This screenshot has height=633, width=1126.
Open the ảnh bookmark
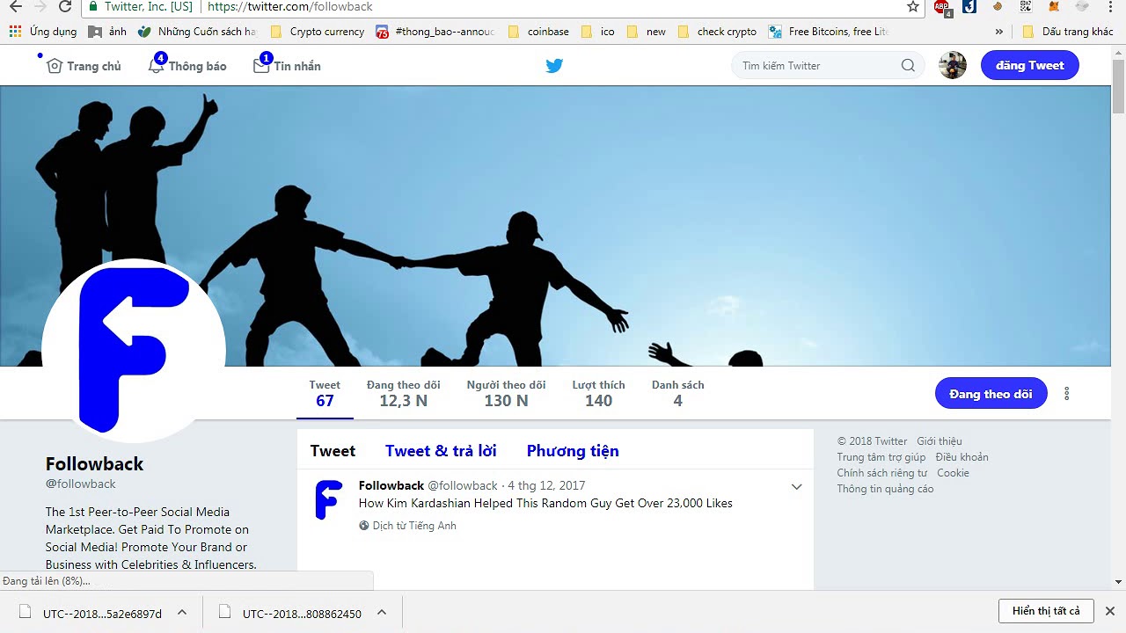108,32
